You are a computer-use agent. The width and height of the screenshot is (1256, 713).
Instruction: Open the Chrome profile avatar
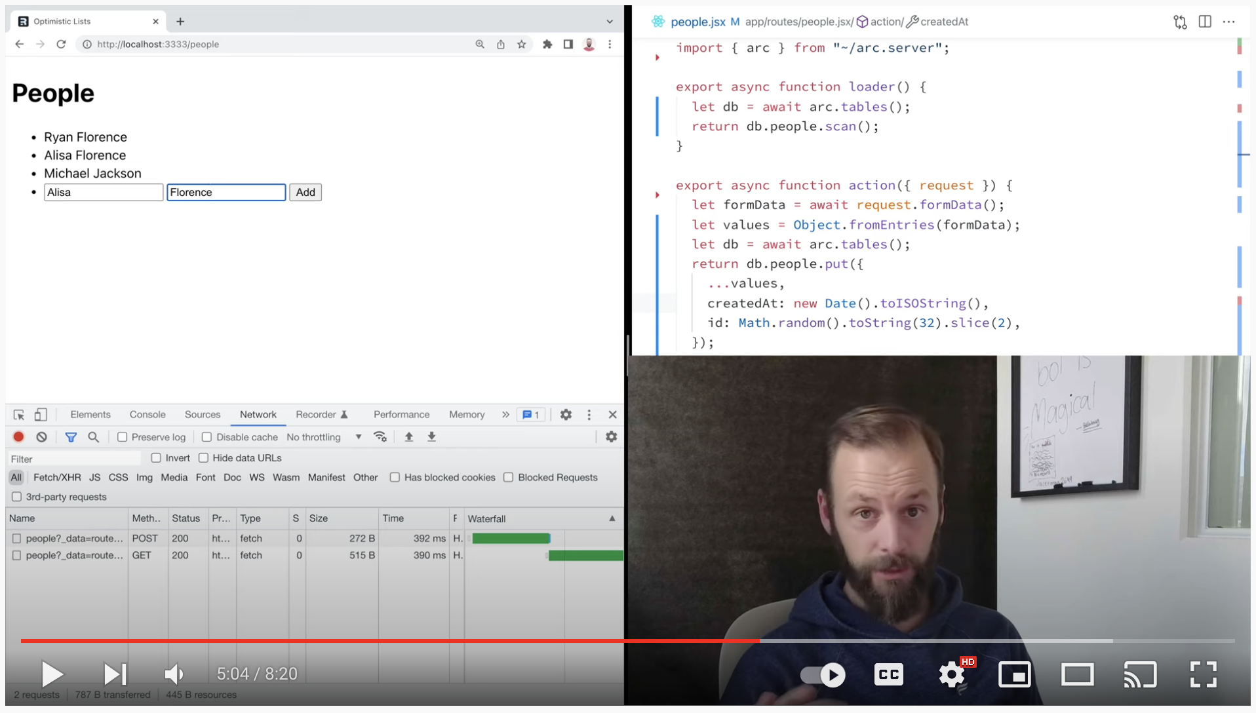pos(589,44)
